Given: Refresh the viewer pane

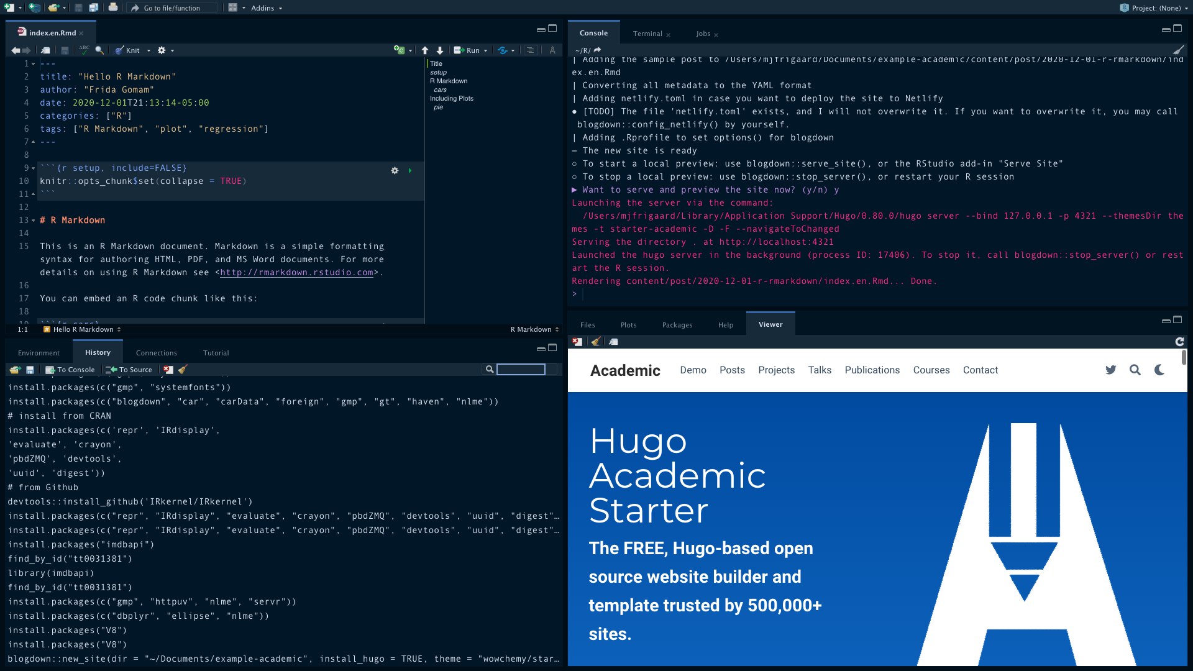Looking at the screenshot, I should (1179, 342).
